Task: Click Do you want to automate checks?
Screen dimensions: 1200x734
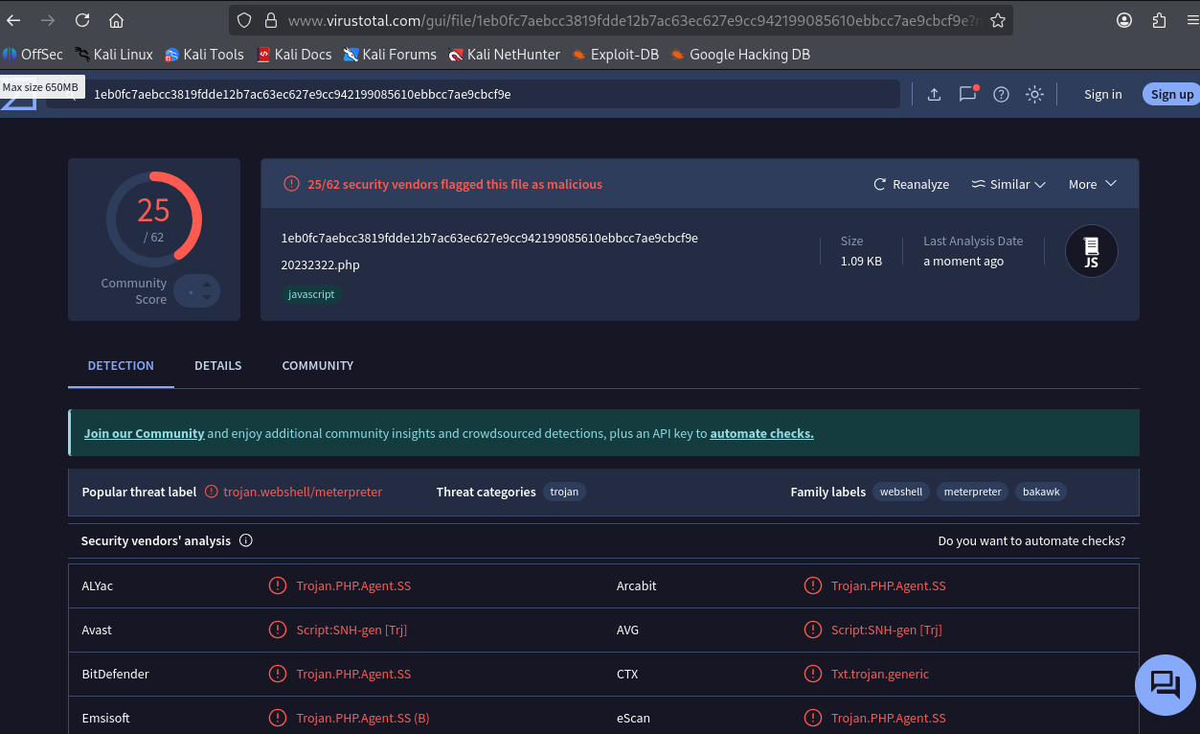Action: 1032,540
